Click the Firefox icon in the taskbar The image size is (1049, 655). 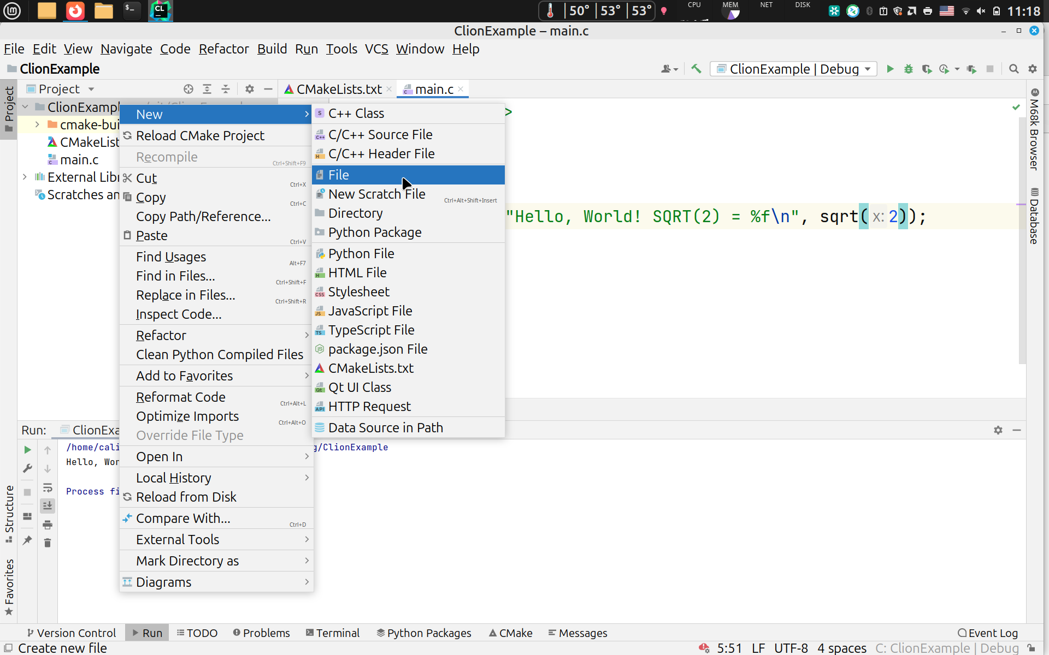click(75, 10)
